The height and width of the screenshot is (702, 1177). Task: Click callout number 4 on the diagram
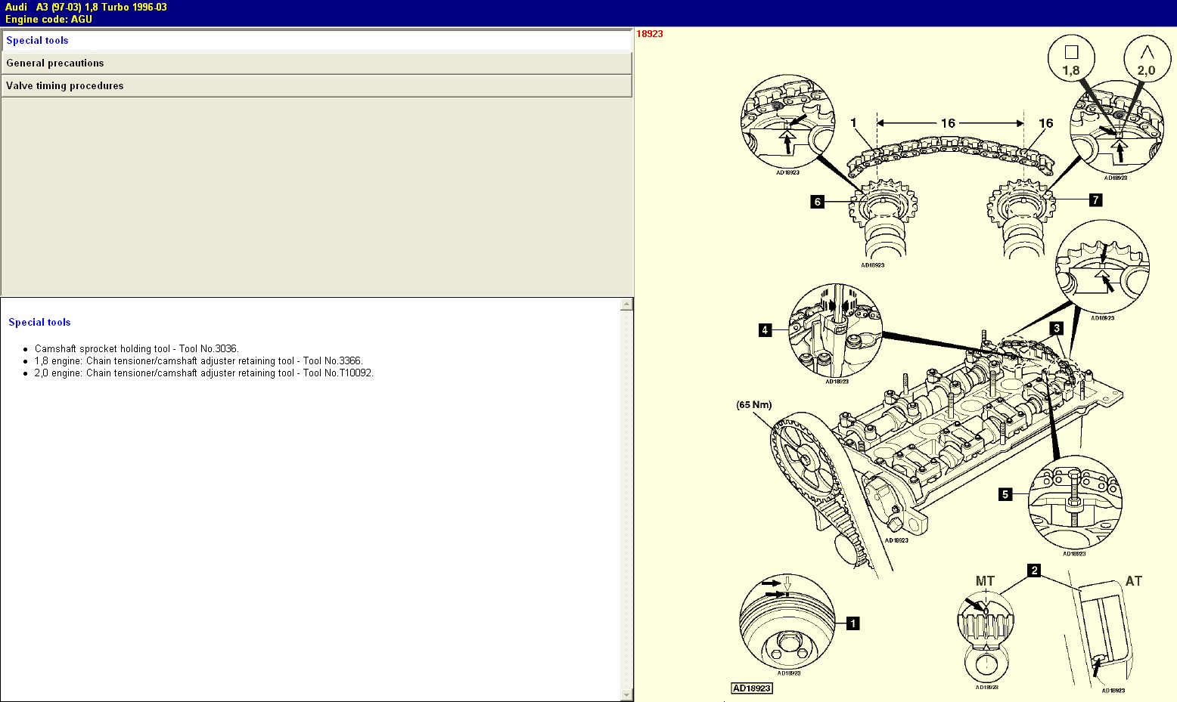[x=766, y=329]
